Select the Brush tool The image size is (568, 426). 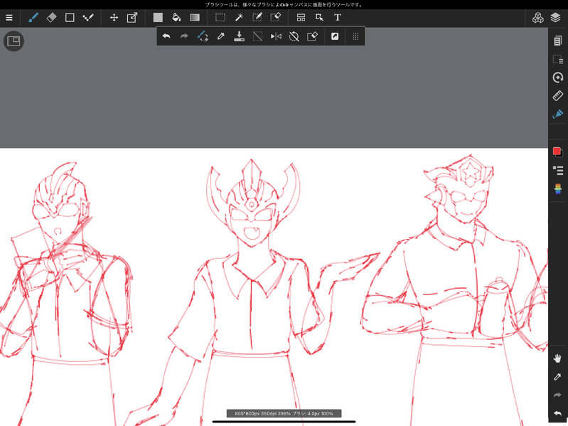pyautogui.click(x=33, y=17)
